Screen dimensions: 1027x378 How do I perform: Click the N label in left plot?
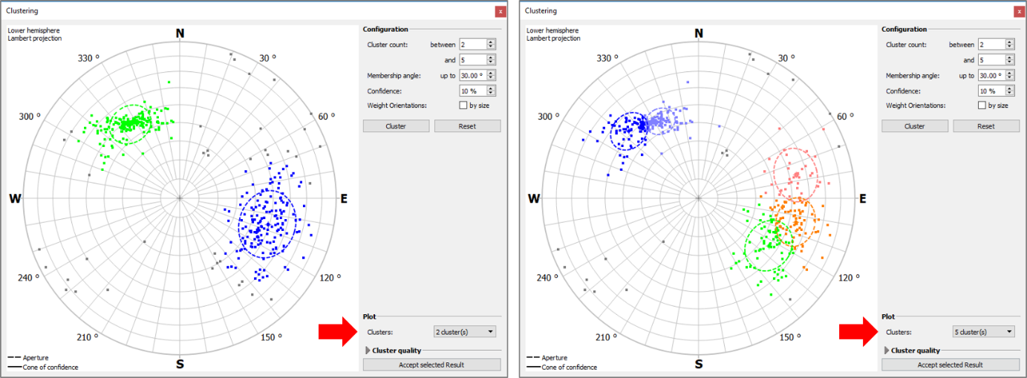[x=180, y=33]
